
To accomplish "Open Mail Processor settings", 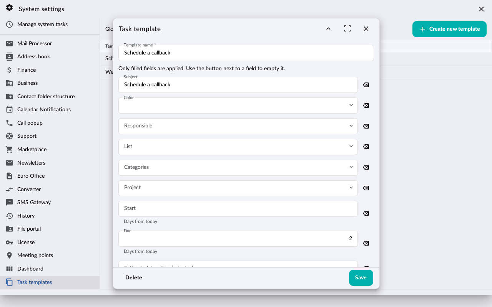I will pyautogui.click(x=50, y=44).
